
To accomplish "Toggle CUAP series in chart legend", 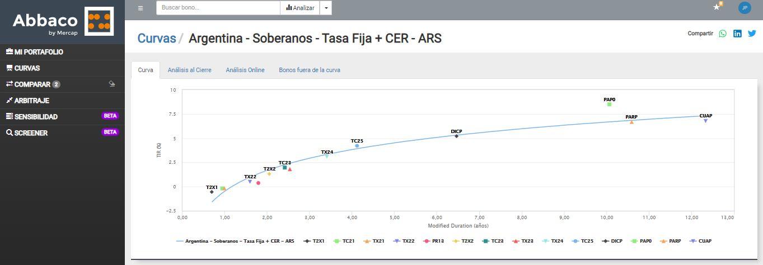I will point(700,241).
